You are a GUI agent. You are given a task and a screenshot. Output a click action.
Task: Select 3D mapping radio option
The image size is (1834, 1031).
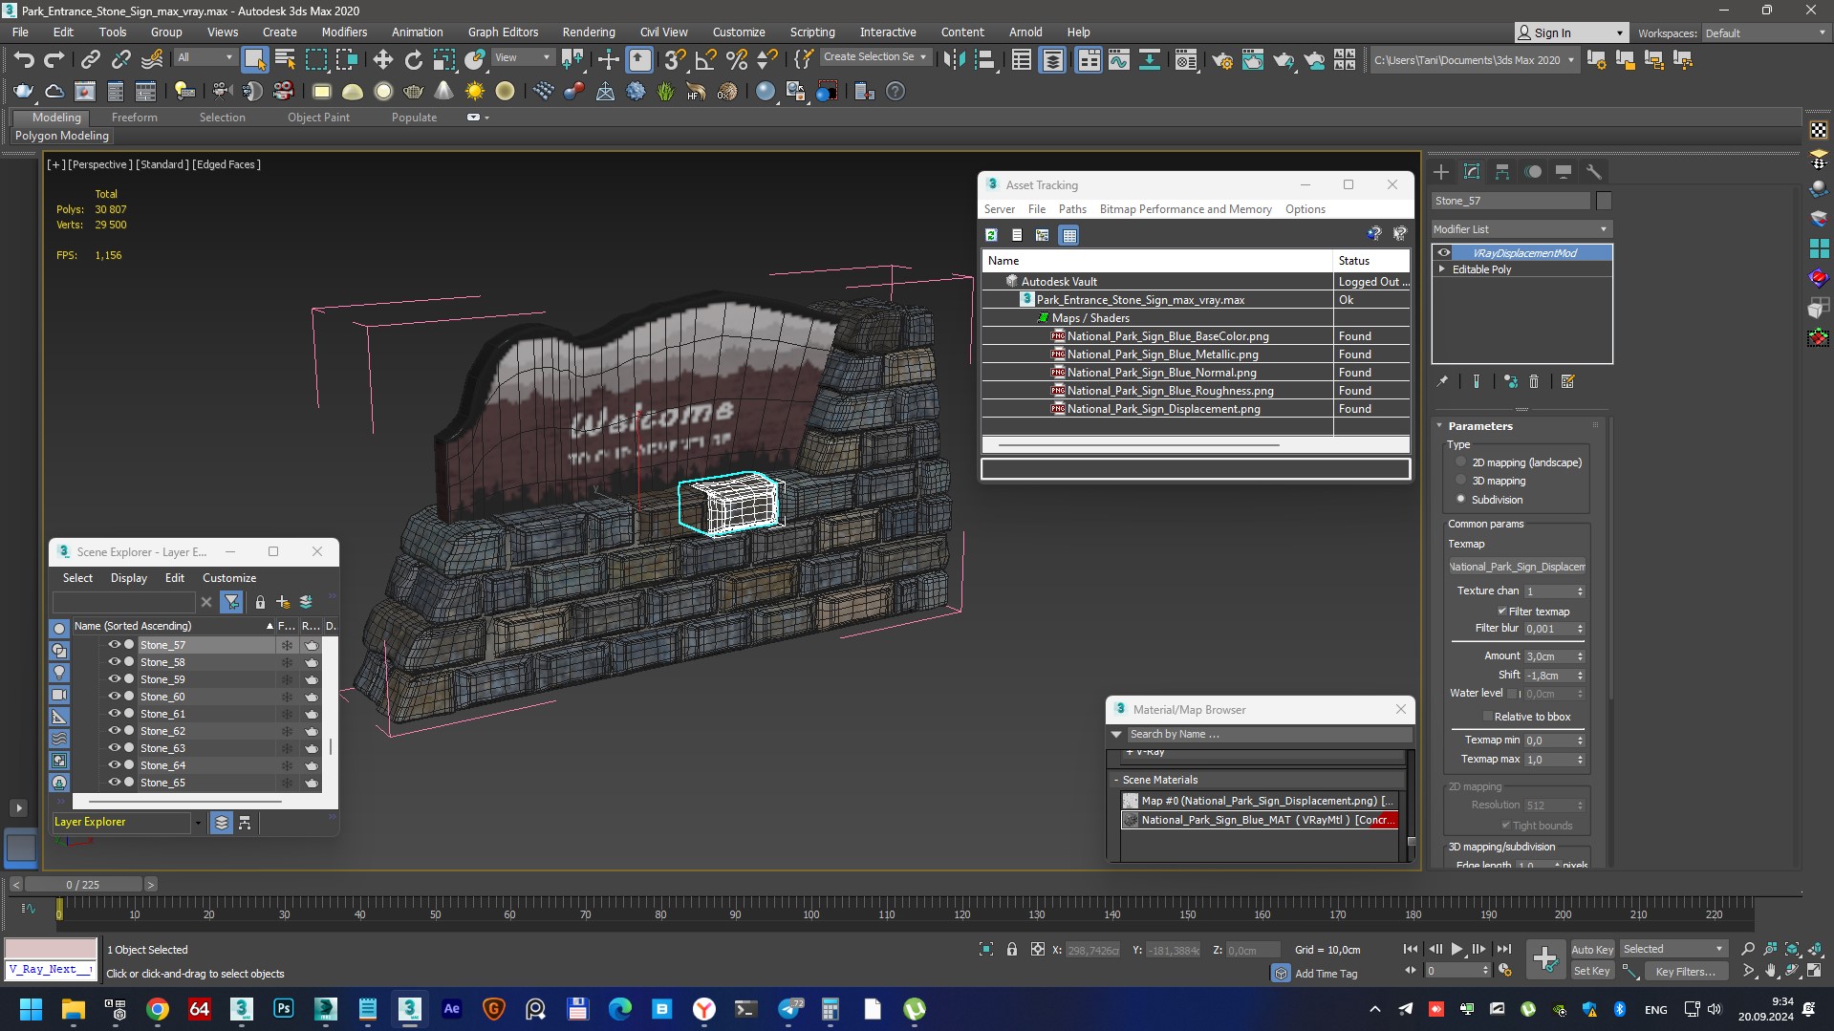point(1460,481)
